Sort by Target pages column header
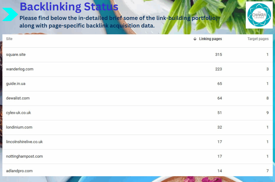The height and width of the screenshot is (182, 275). coord(258,39)
